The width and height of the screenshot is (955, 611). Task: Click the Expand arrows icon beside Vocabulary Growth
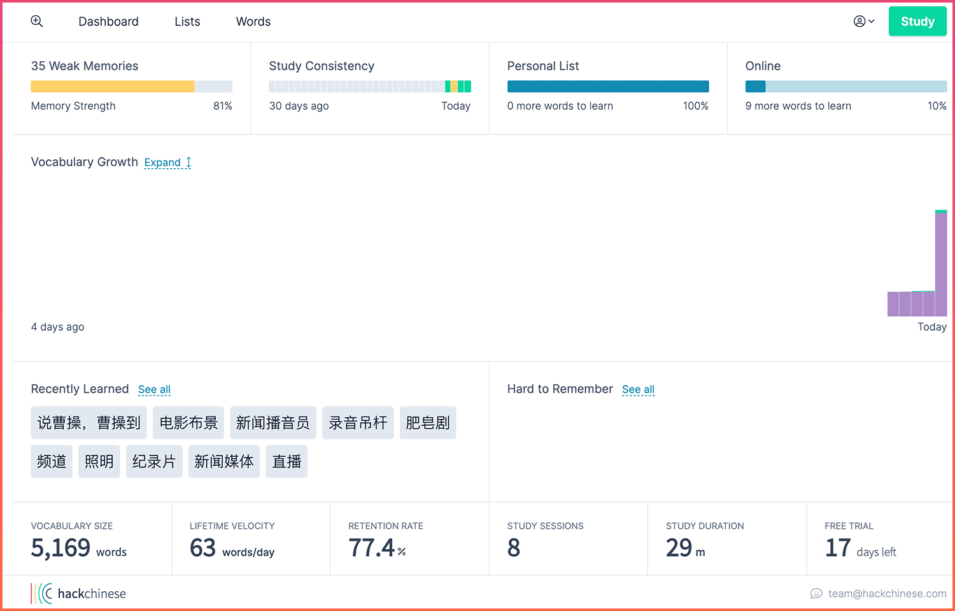coord(187,162)
